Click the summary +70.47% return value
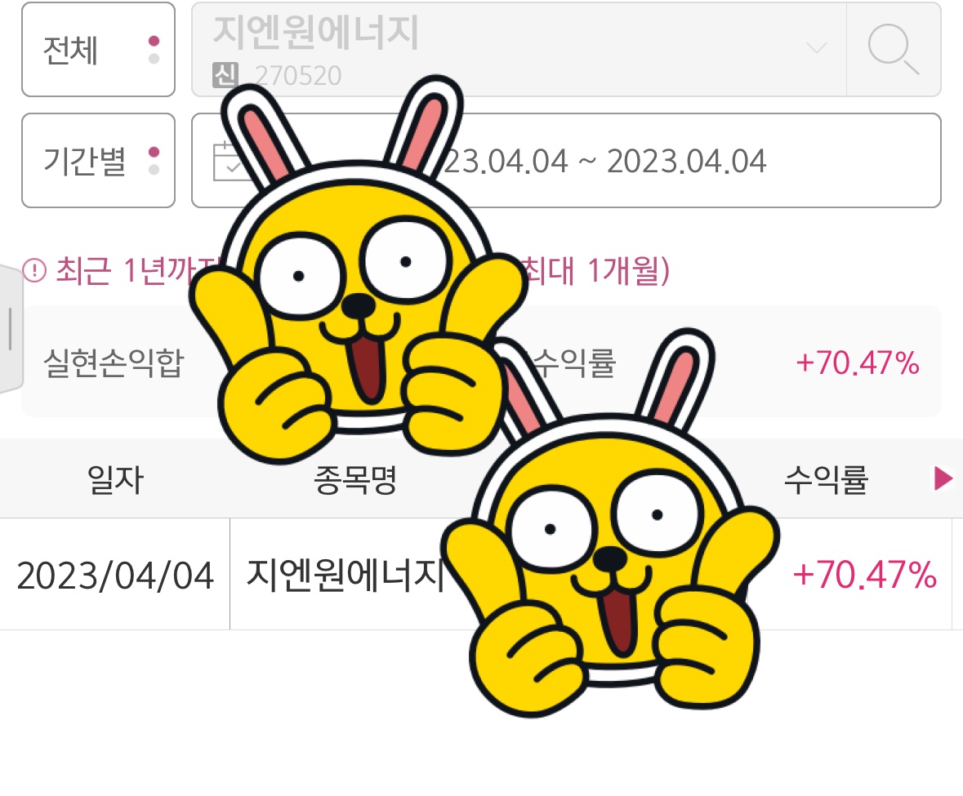This screenshot has width=963, height=796. (858, 362)
